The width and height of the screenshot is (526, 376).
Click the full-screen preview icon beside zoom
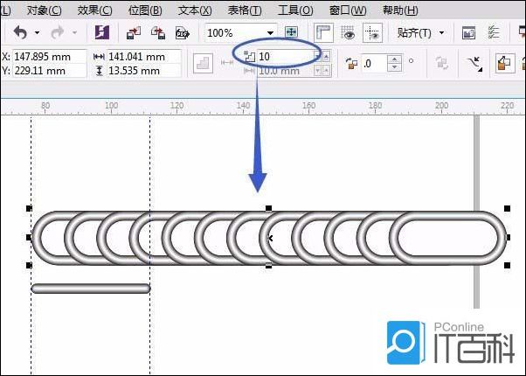292,32
